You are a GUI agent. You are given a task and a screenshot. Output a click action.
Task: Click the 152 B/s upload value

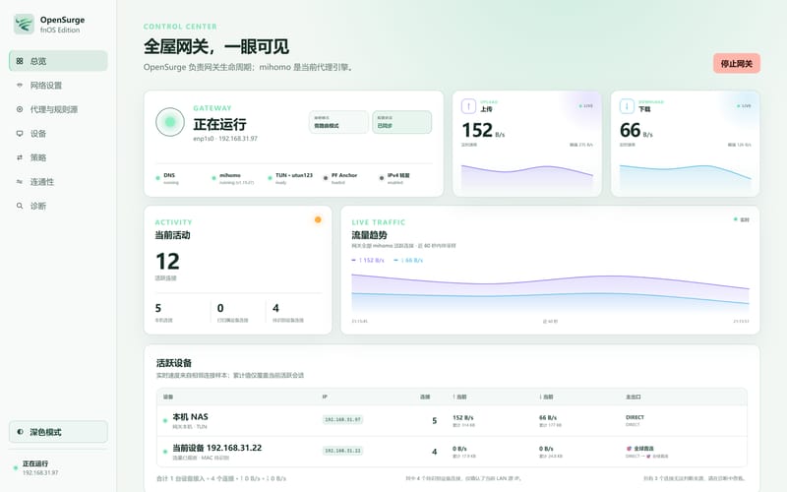483,131
